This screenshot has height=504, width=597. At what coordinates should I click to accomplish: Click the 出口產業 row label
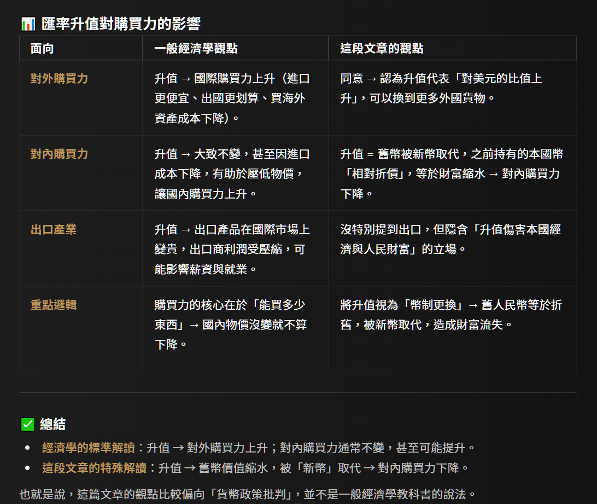click(54, 230)
